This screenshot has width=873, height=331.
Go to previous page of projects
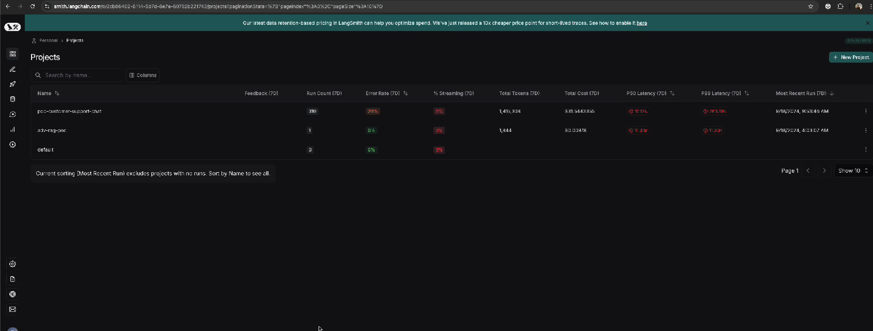pos(808,171)
